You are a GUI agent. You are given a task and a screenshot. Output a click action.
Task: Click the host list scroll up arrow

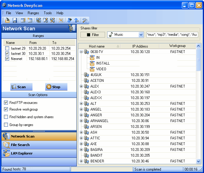(x=199, y=46)
